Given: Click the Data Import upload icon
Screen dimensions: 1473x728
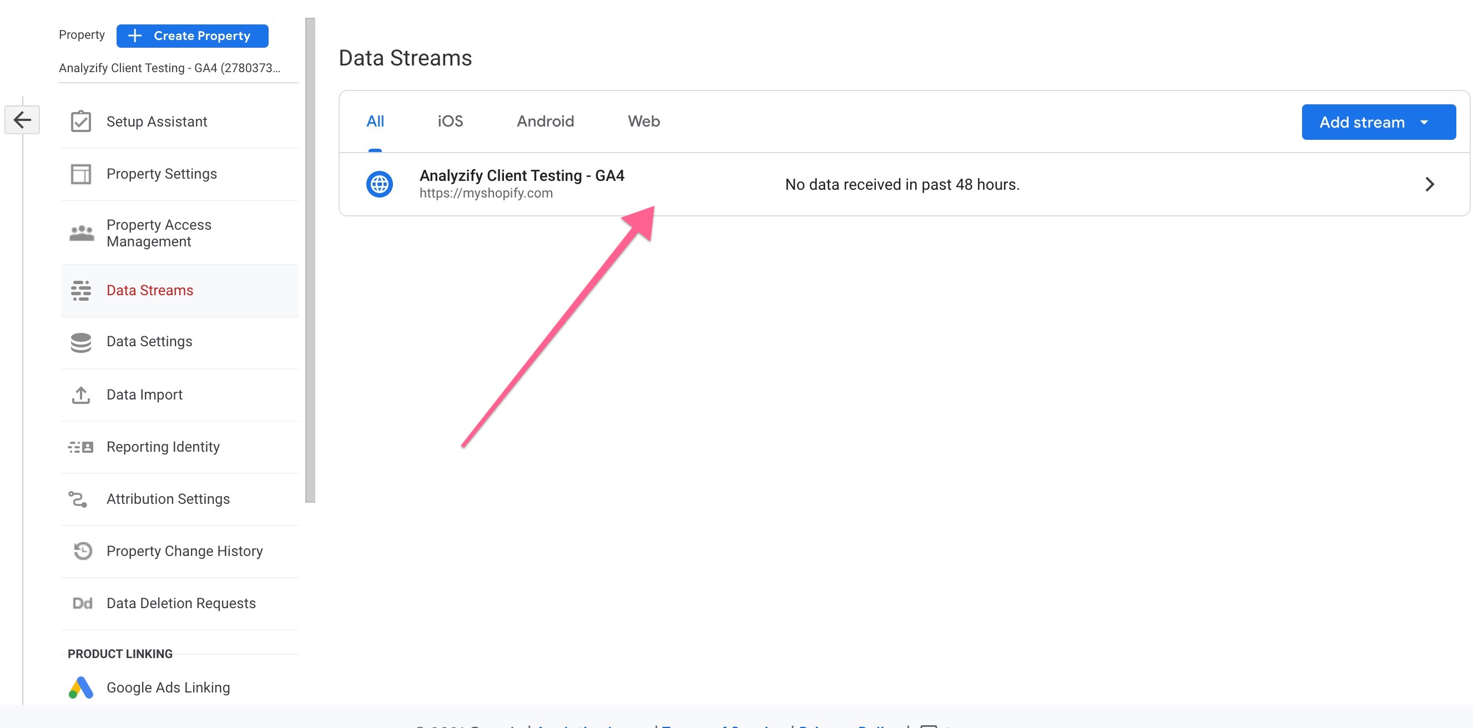Looking at the screenshot, I should [x=80, y=395].
